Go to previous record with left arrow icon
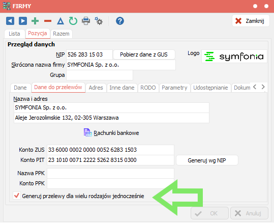 (x=10, y=21)
